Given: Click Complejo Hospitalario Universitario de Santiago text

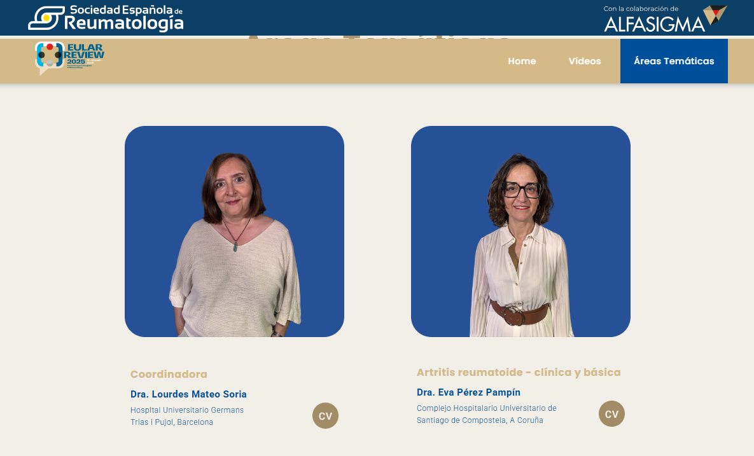Looking at the screenshot, I should click(x=487, y=414).
